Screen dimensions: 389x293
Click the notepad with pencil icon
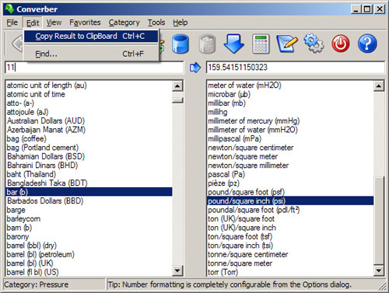pyautogui.click(x=287, y=44)
